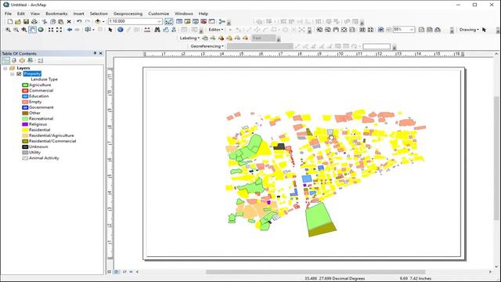
Task: Open the Customize menu
Action: (x=158, y=13)
